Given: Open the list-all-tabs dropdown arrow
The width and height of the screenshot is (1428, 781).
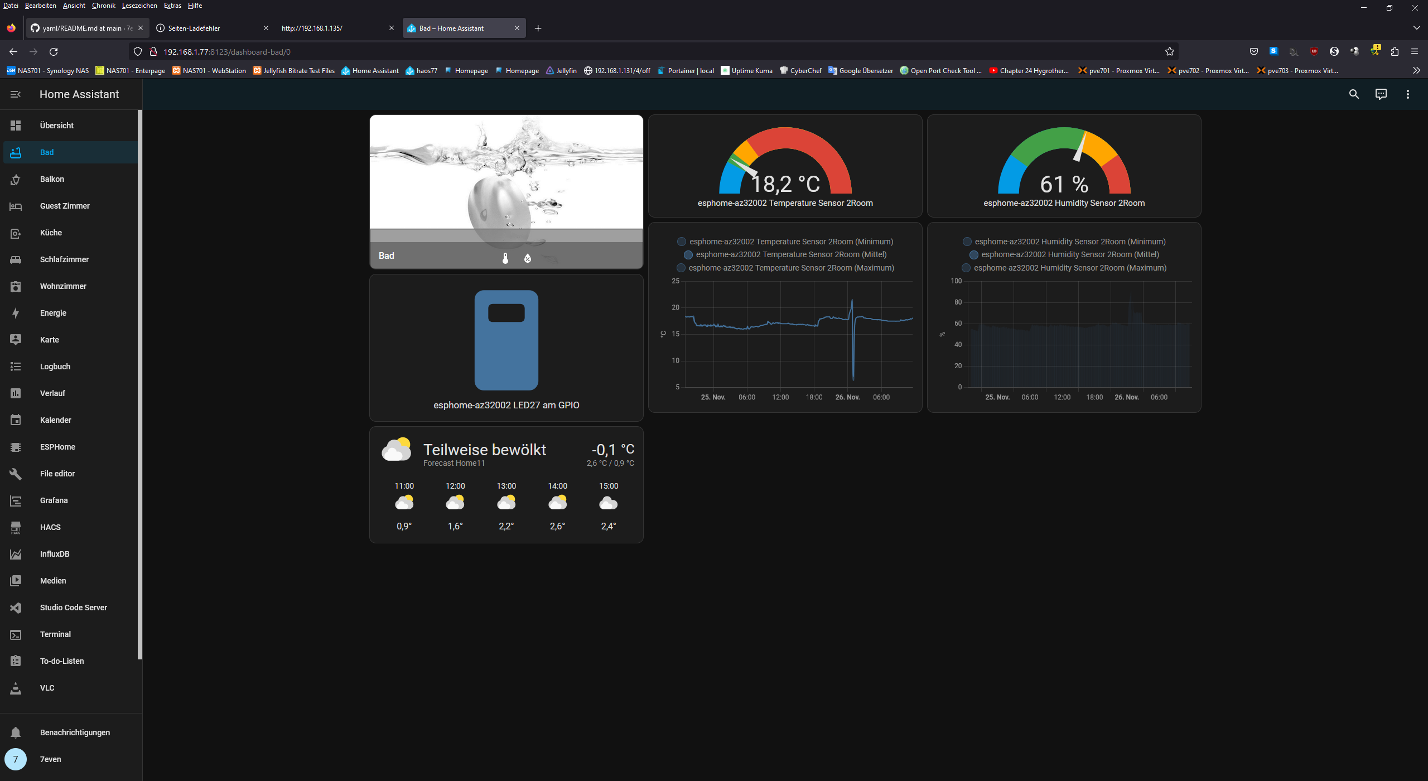Looking at the screenshot, I should tap(1416, 28).
